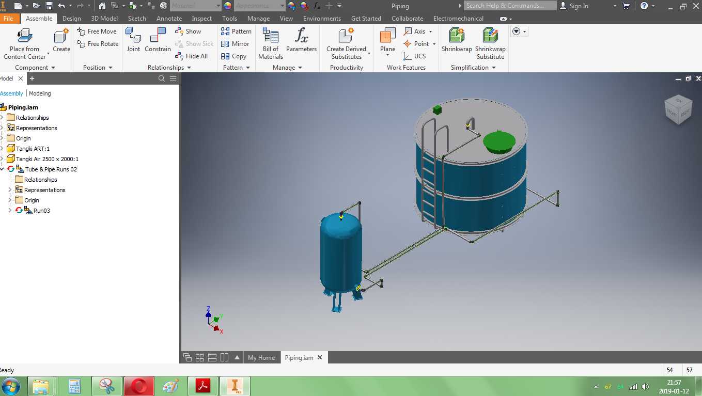Click the Copy components tool
This screenshot has width=702, height=396.
coord(233,56)
